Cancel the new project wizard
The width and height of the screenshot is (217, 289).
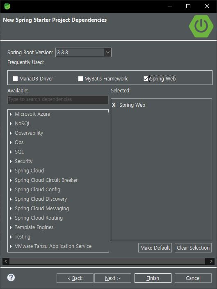pos(193,278)
